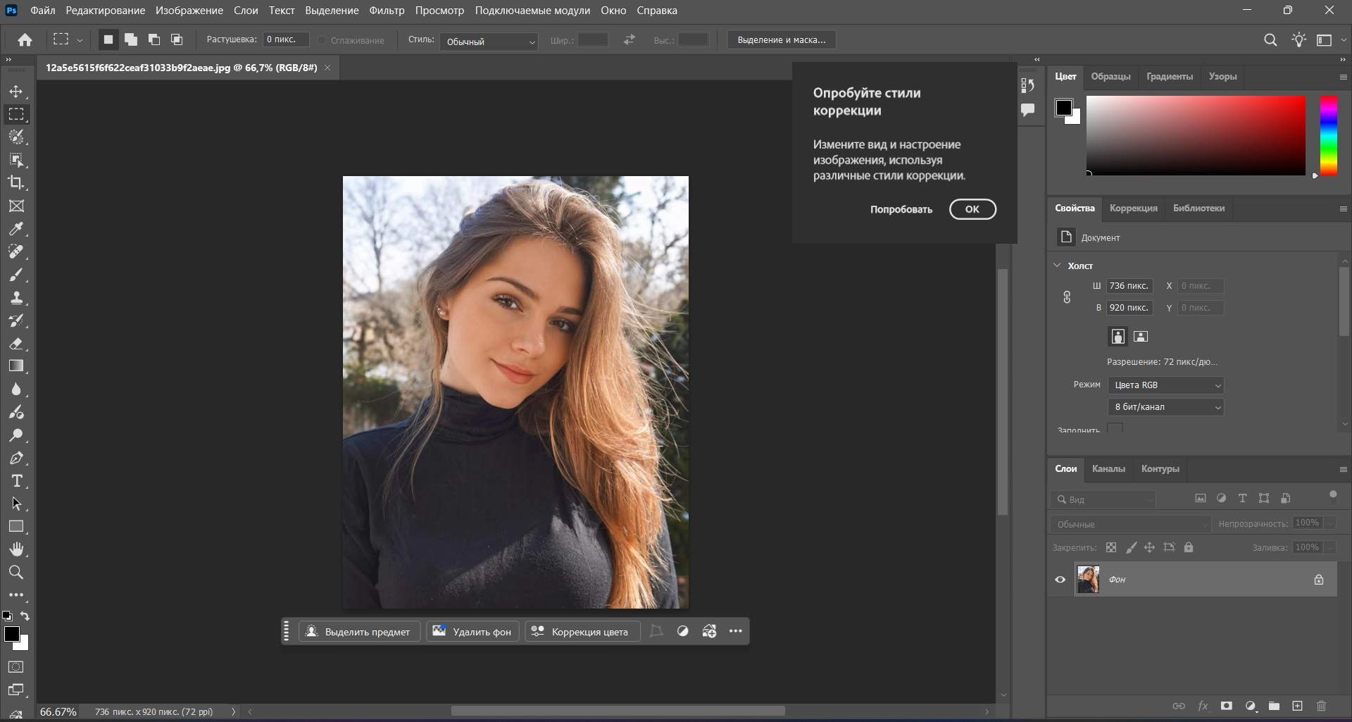The width and height of the screenshot is (1352, 722).
Task: Click OK in the correction styles popup
Action: [972, 209]
